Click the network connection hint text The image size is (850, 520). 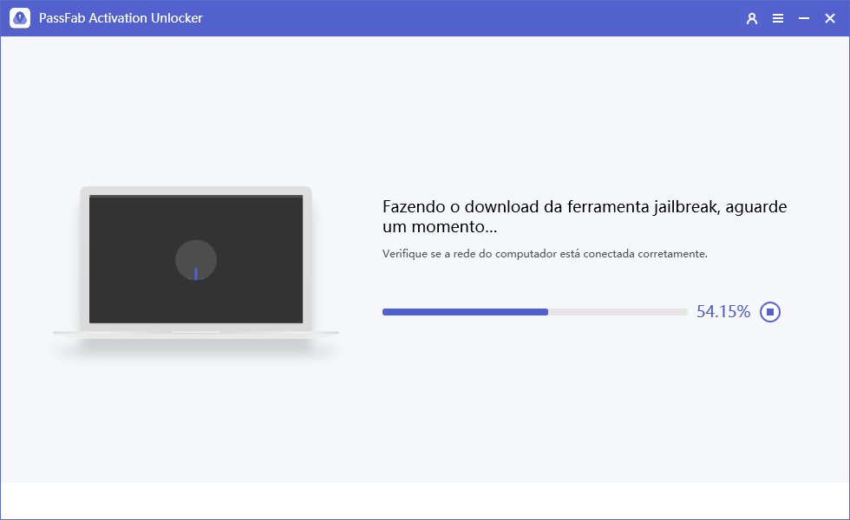(543, 253)
